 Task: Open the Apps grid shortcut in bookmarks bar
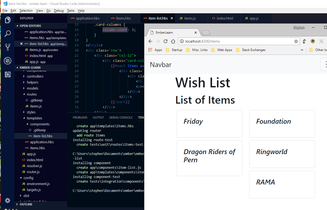coord(155,50)
